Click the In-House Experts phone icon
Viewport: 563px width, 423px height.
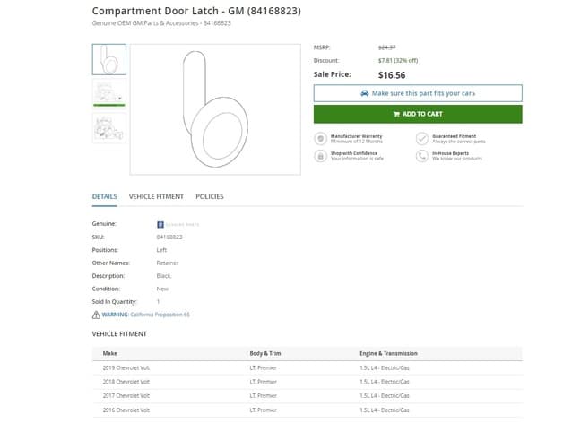click(x=422, y=156)
